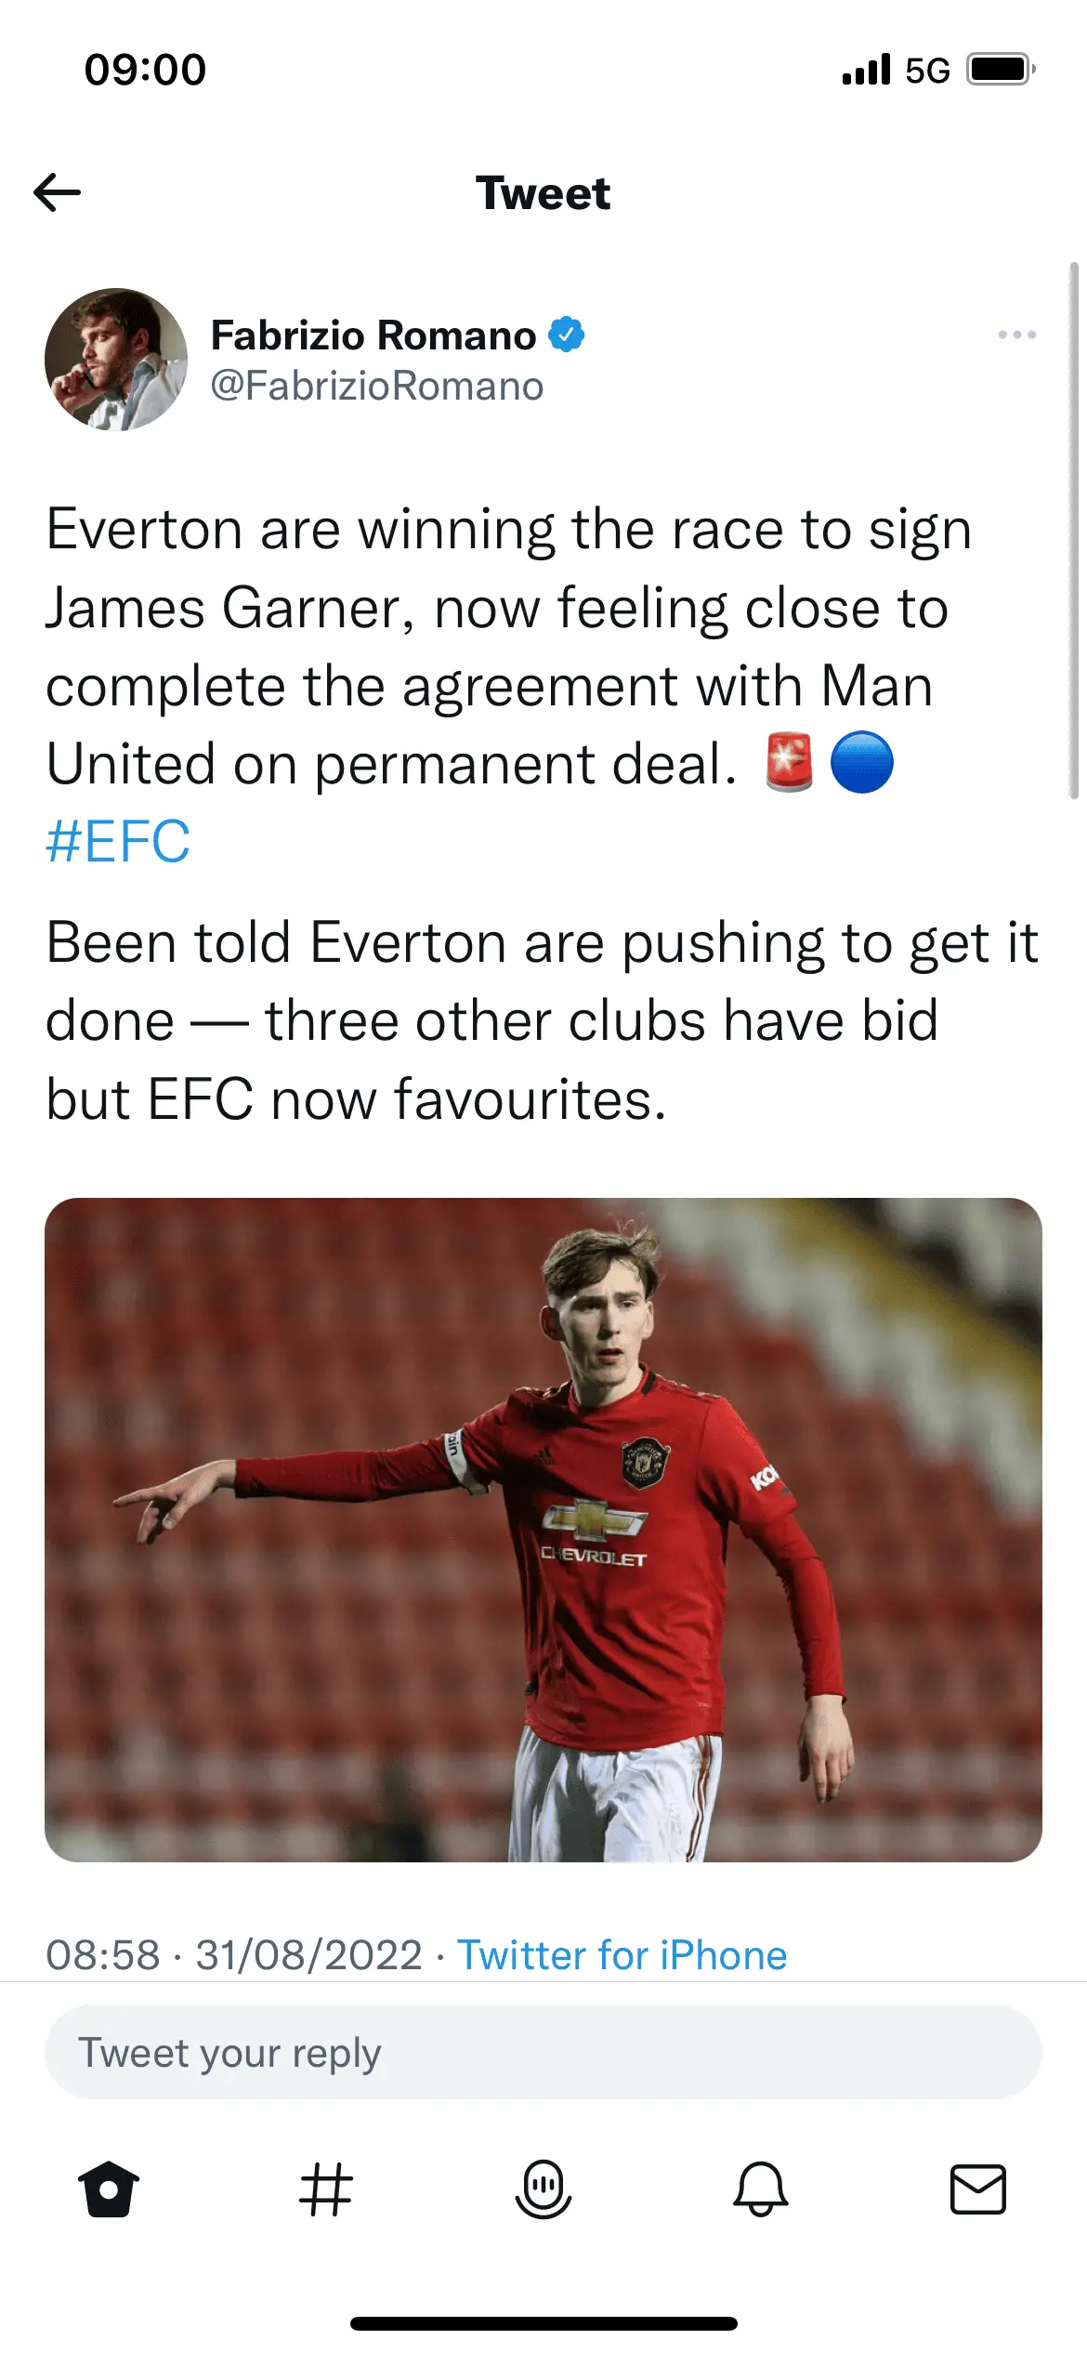Open the Notifications bell tab
This screenshot has width=1087, height=2353.
click(761, 2189)
